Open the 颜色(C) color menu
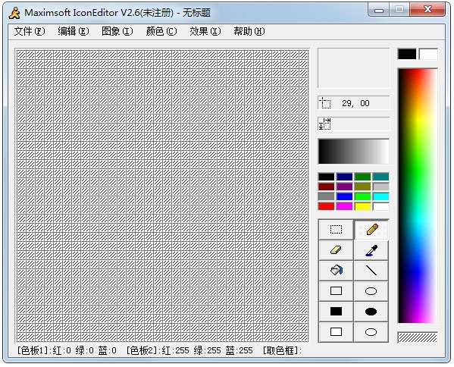454x367 pixels. click(161, 31)
